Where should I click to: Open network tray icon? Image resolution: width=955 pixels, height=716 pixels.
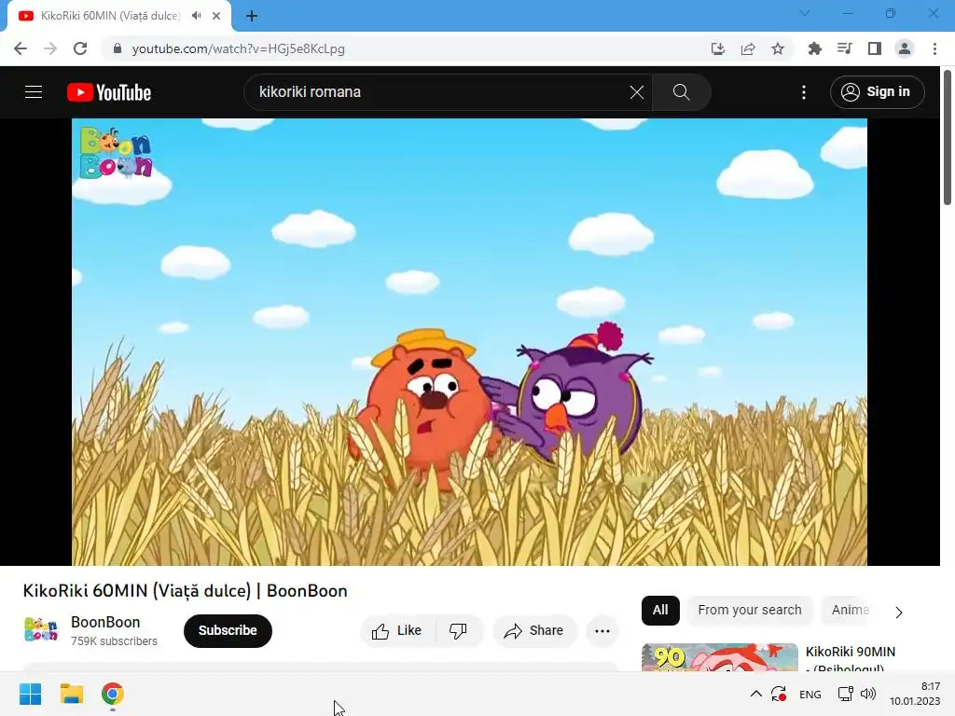845,694
